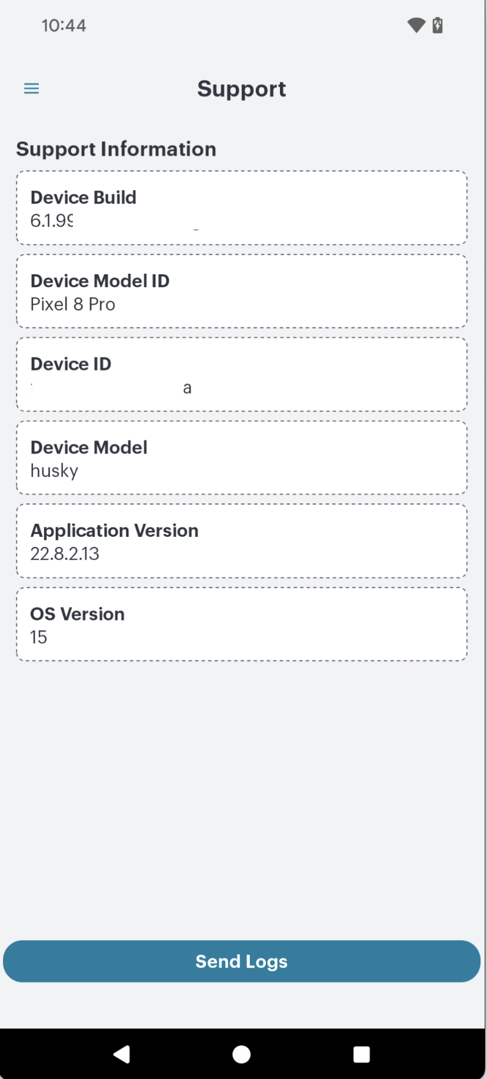Tap the Pixel 8 Pro value text
The image size is (487, 1079).
[x=73, y=304]
